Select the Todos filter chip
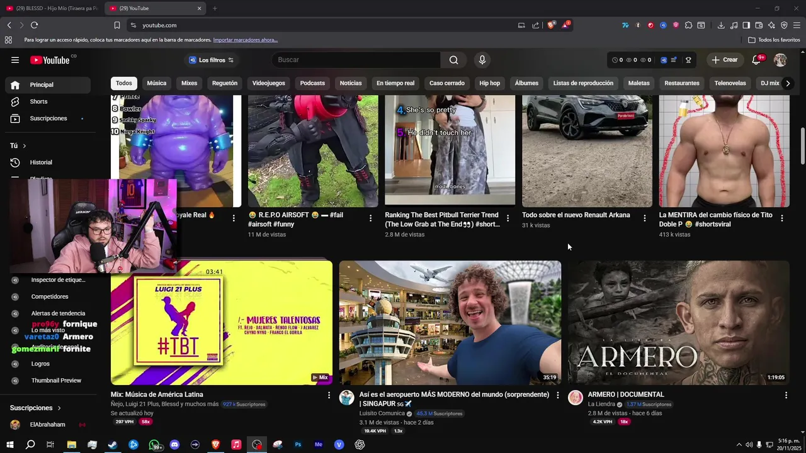The height and width of the screenshot is (453, 806). coord(124,83)
